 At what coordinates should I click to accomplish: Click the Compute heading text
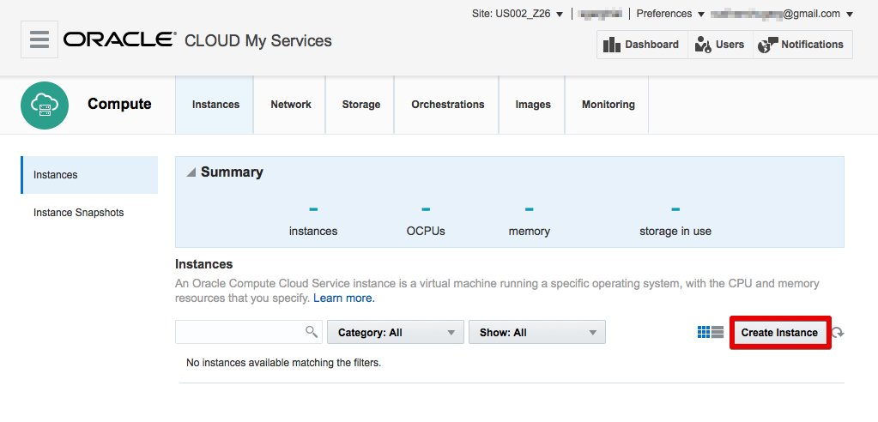119,104
